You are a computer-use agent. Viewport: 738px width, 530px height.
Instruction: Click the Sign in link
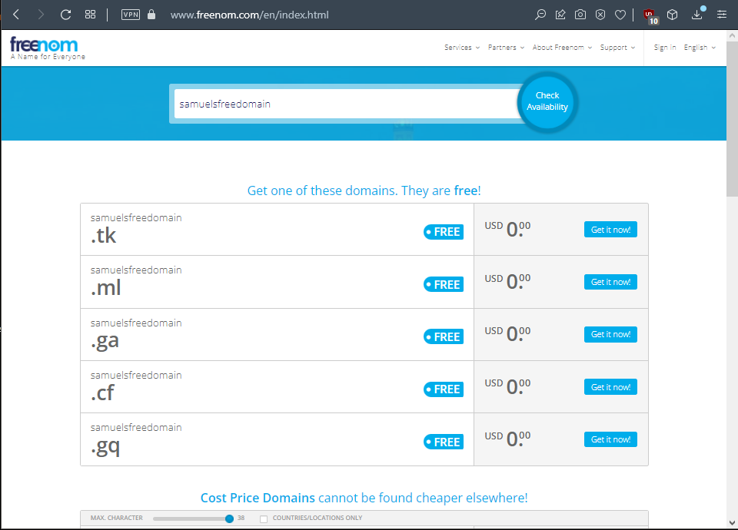(x=664, y=48)
